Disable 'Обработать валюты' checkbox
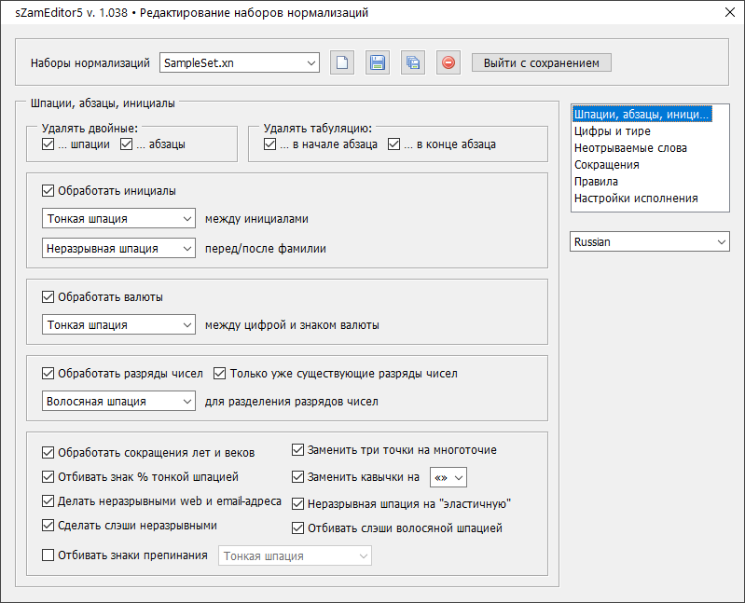Viewport: 745px width, 603px height. [48, 297]
